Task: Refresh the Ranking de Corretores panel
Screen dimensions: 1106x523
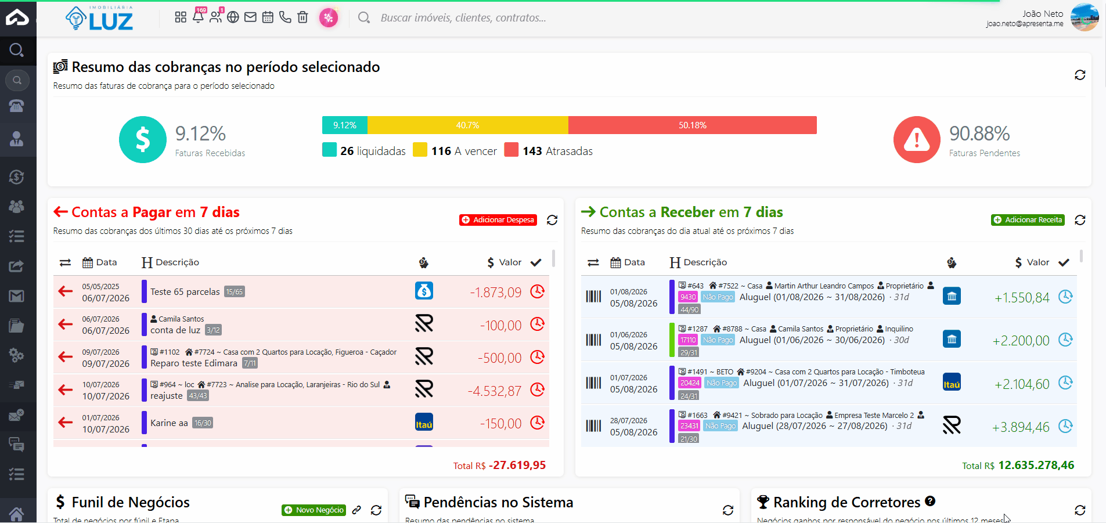Action: 1080,510
